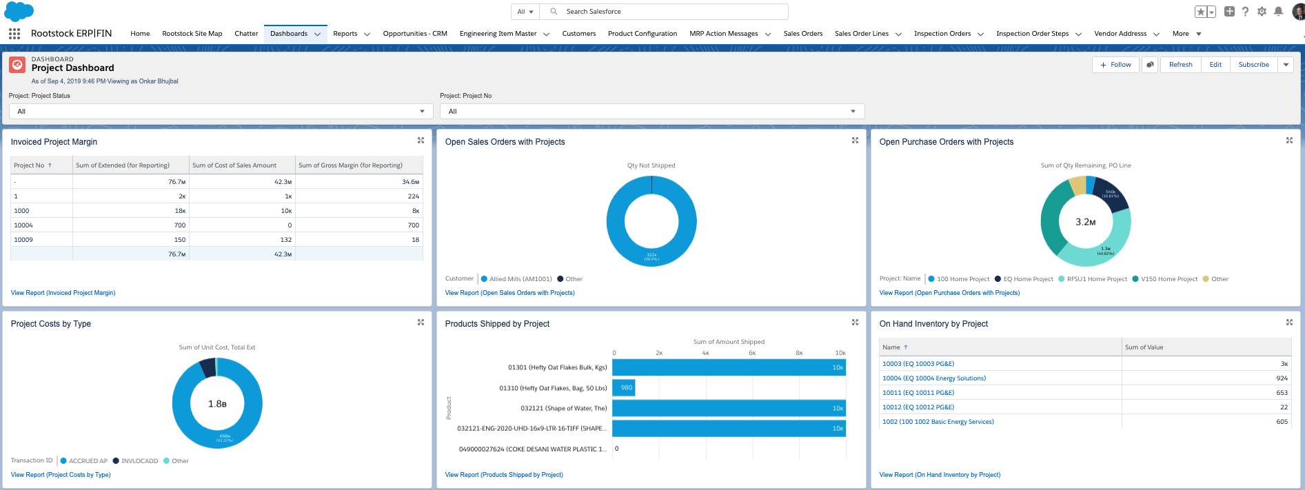Image resolution: width=1305 pixels, height=490 pixels.
Task: Open the Notifications bell icon
Action: (1278, 11)
